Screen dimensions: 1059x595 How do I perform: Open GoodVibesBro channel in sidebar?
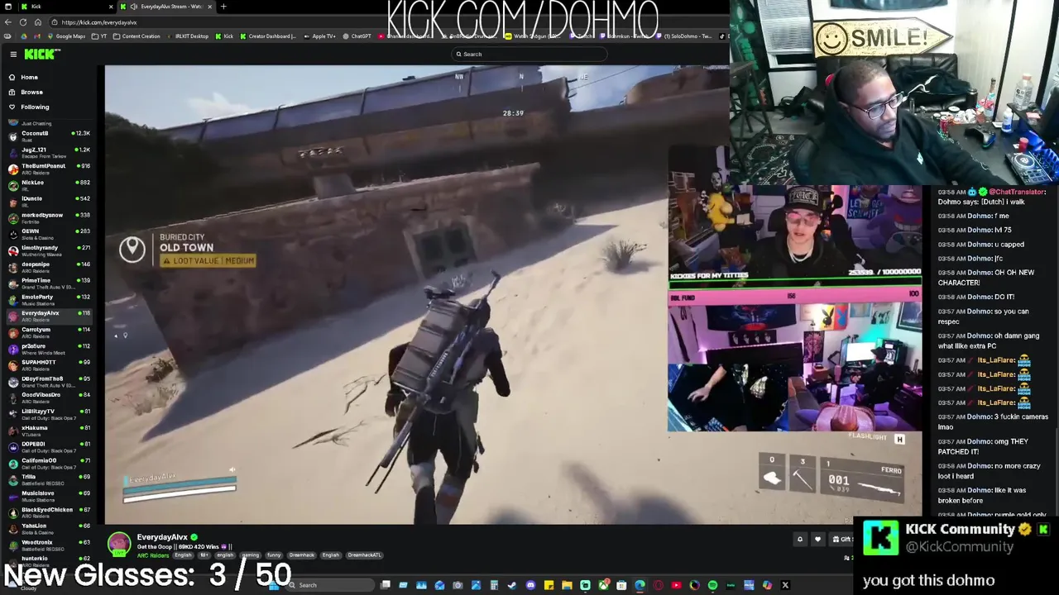pos(50,397)
